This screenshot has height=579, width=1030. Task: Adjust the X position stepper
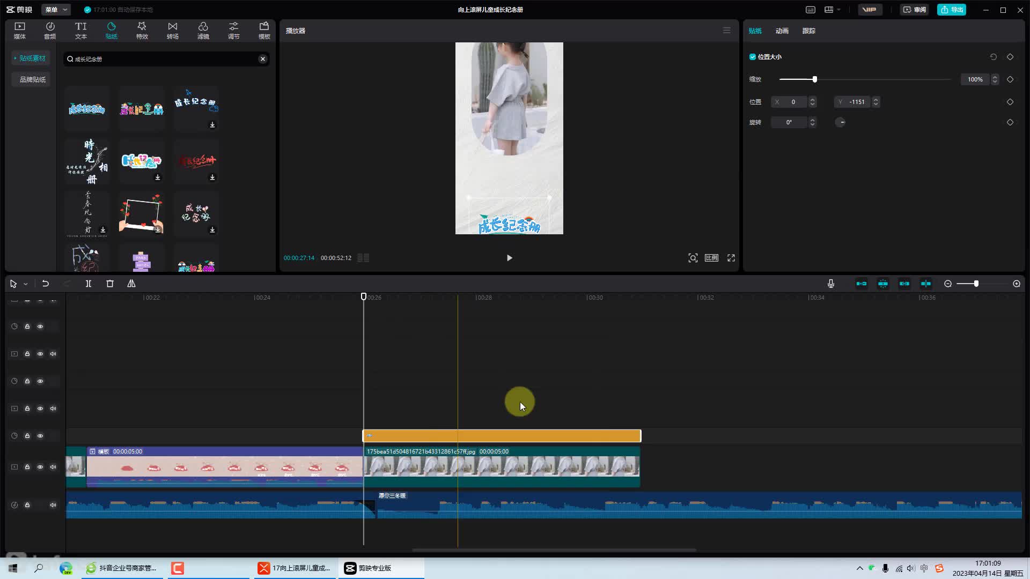click(x=813, y=102)
